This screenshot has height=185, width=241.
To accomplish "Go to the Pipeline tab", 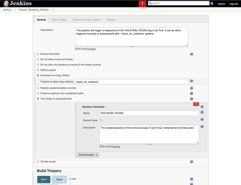I will tap(111, 20).
